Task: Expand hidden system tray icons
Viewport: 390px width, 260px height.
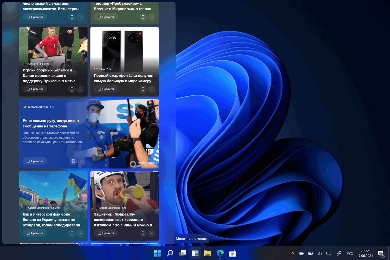Action: coord(292,253)
